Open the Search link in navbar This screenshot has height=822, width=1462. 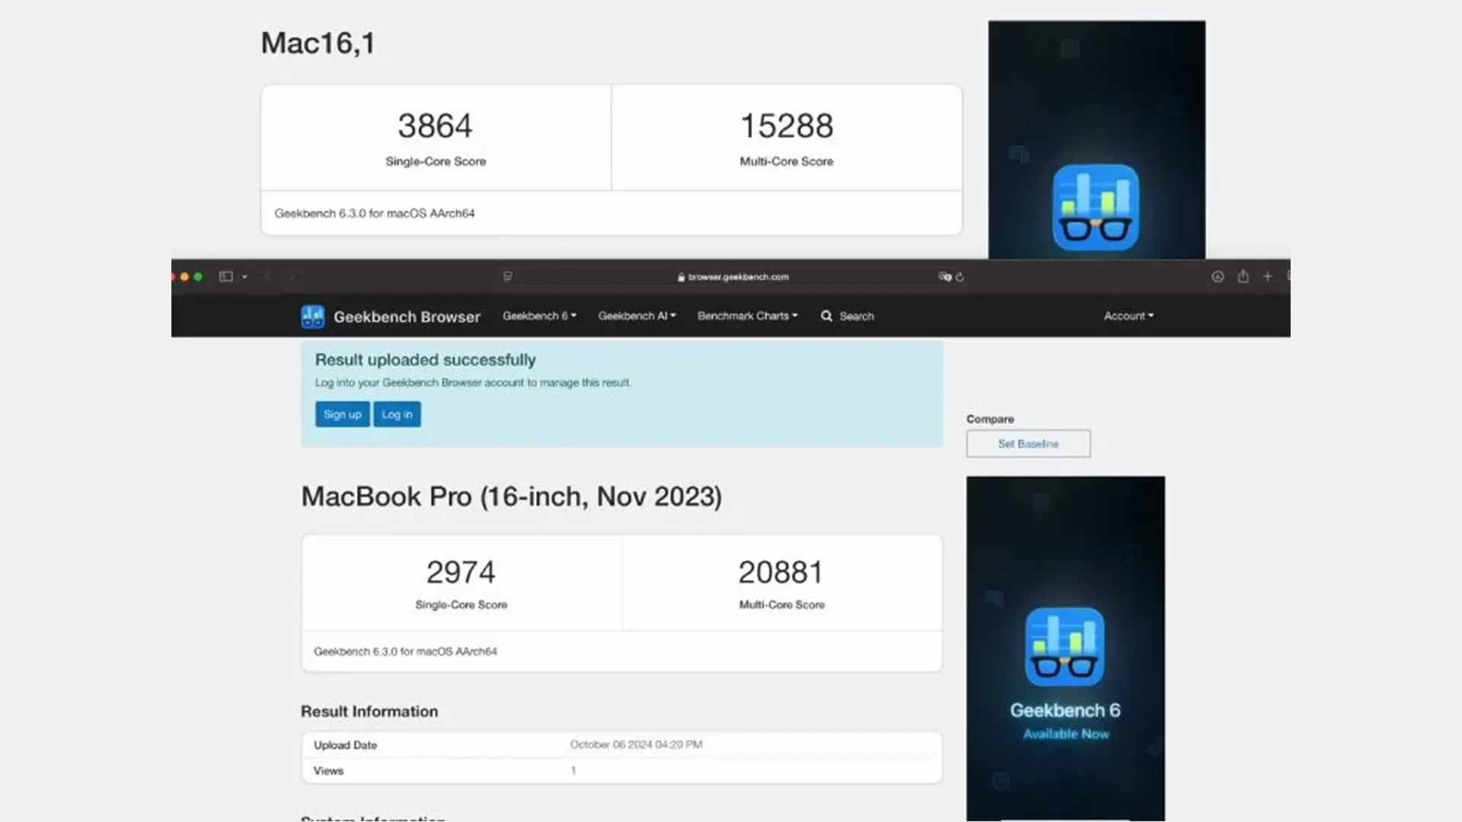(857, 316)
